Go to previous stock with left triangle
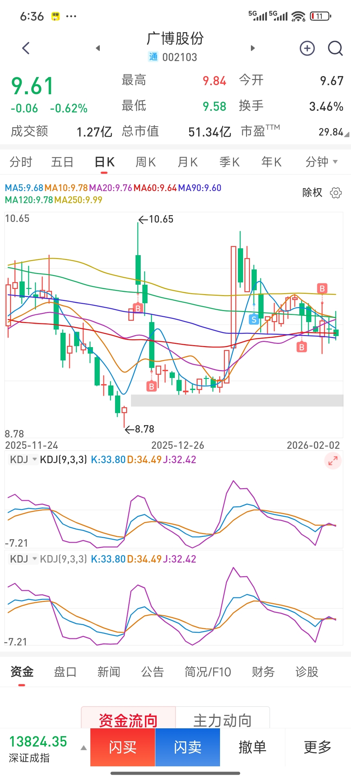Image resolution: width=351 pixels, height=780 pixels. point(98,48)
